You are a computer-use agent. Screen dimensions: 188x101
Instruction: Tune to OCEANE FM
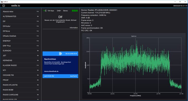[x=21, y=75]
